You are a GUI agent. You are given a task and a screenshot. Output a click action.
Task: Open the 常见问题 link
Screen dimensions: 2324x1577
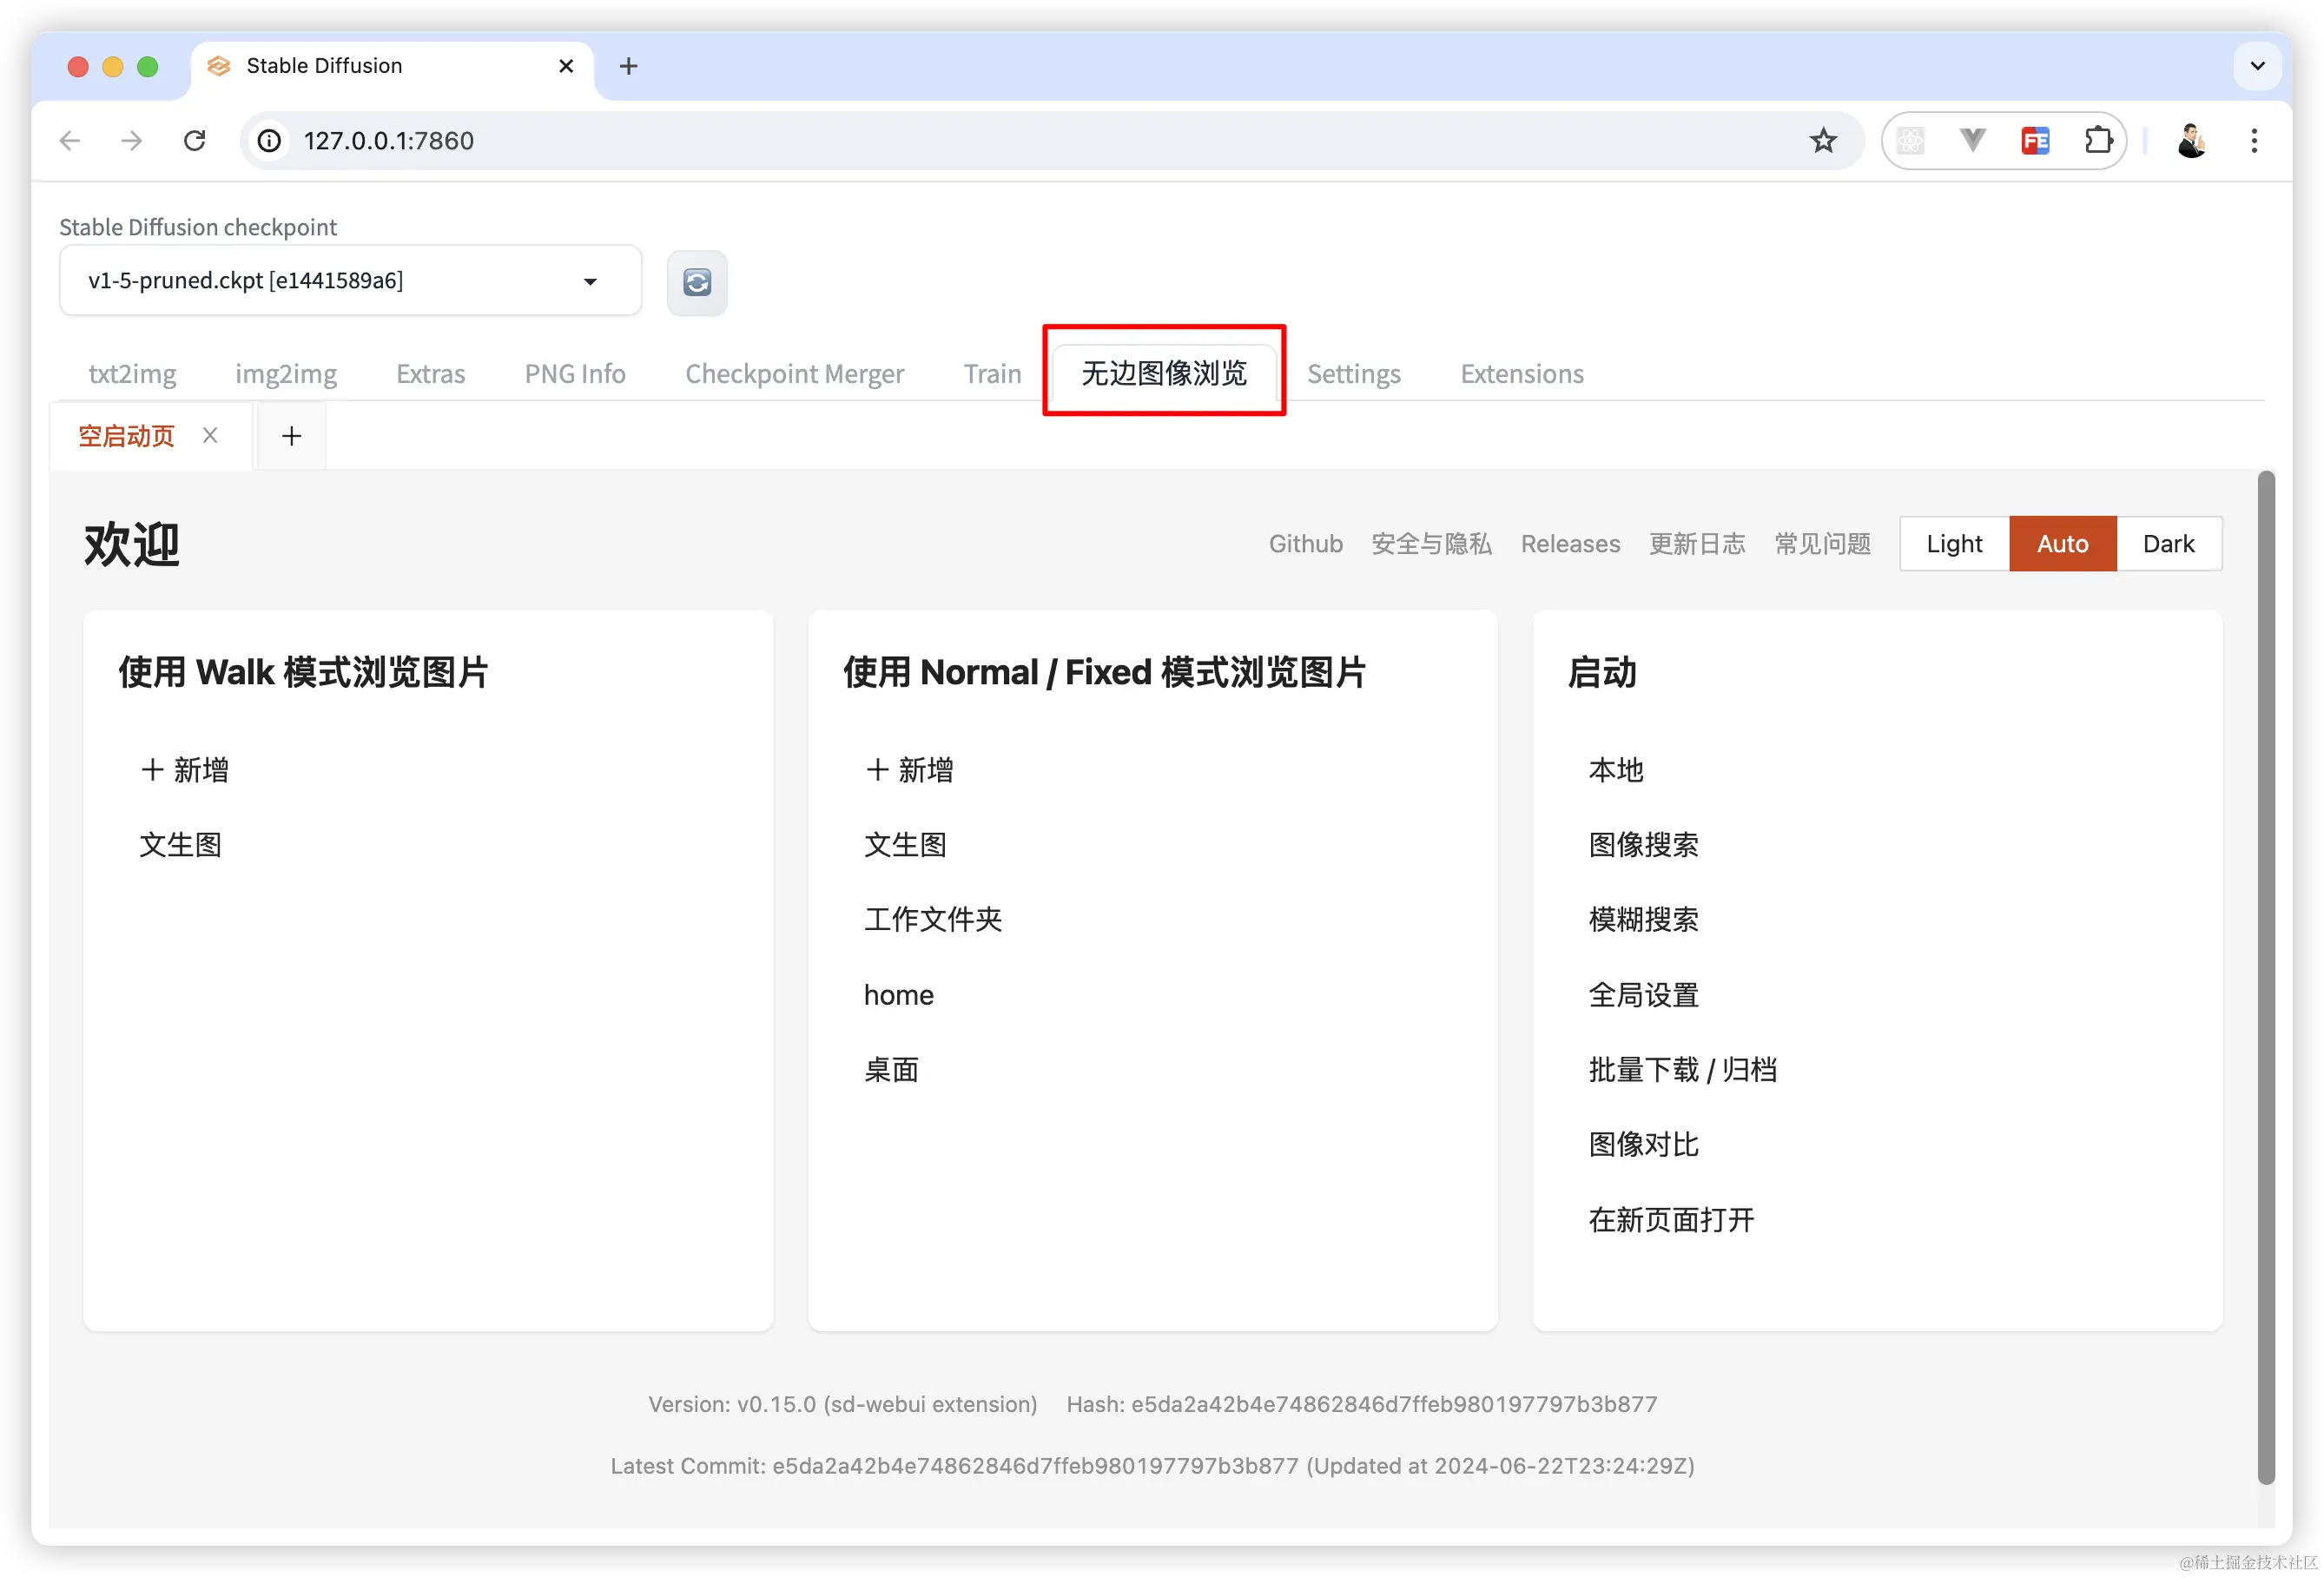tap(1822, 544)
